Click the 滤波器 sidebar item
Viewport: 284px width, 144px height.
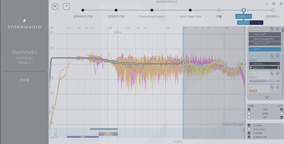[x=24, y=80]
